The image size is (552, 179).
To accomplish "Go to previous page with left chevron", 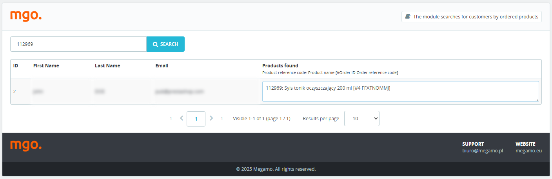I will (181, 118).
